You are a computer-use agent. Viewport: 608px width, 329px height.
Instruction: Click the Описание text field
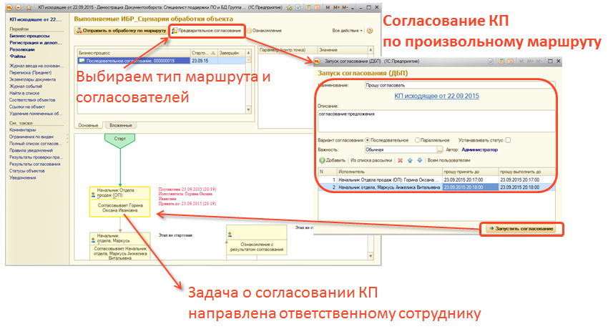point(436,120)
